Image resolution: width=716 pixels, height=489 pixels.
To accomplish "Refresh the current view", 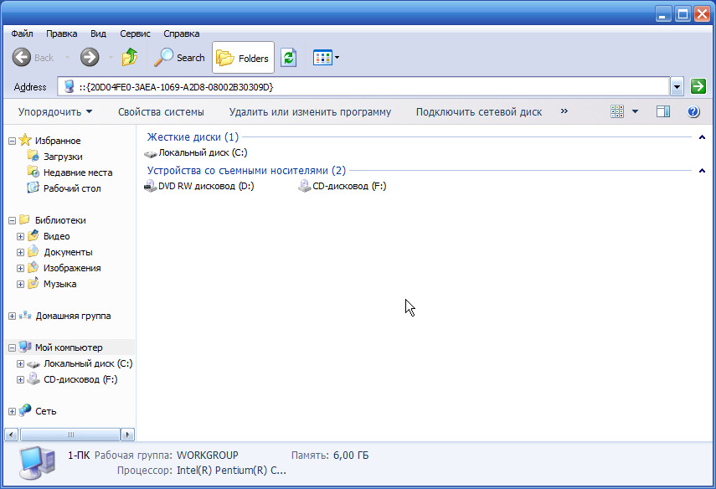I will (289, 58).
